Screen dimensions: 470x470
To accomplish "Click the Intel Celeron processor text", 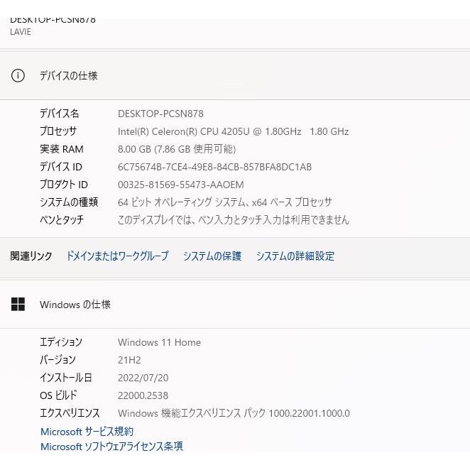I will (233, 131).
